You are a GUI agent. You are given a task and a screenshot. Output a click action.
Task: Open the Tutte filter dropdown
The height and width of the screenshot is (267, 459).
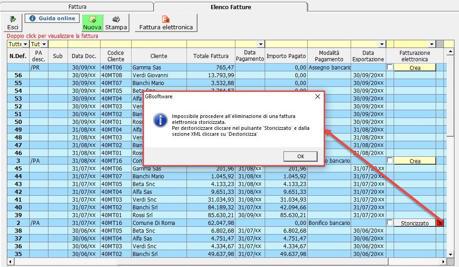[x=26, y=44]
